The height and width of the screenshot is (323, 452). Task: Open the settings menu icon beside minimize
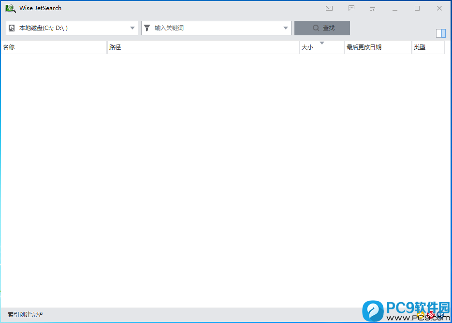(x=373, y=8)
